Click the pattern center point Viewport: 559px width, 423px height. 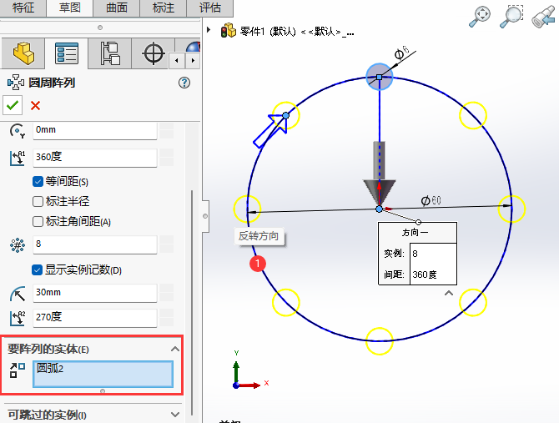(380, 209)
